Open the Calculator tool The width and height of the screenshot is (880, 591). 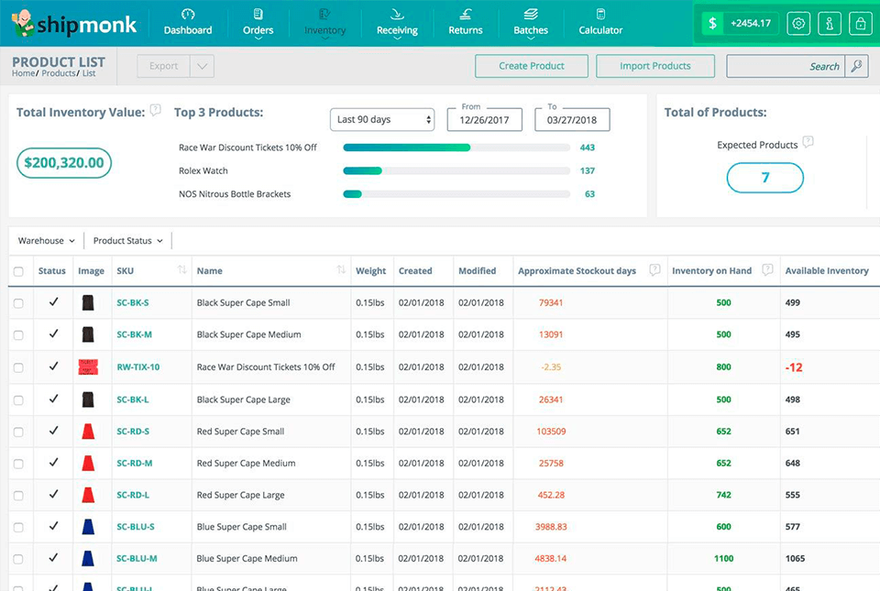pos(599,16)
